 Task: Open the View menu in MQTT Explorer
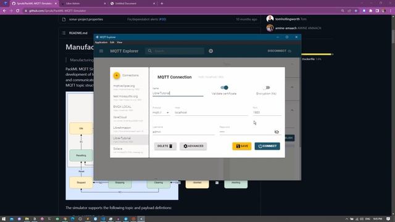(119, 43)
